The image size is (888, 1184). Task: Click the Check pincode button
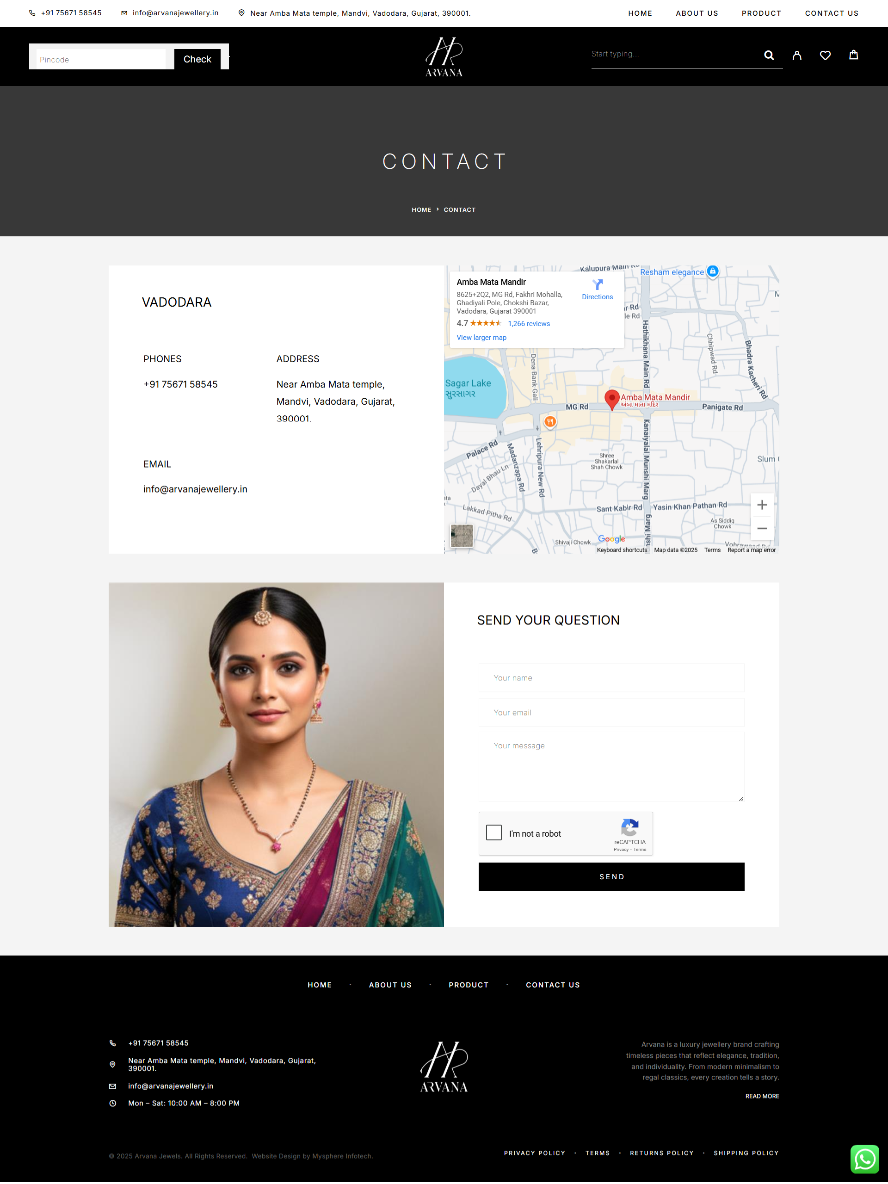[x=197, y=59]
